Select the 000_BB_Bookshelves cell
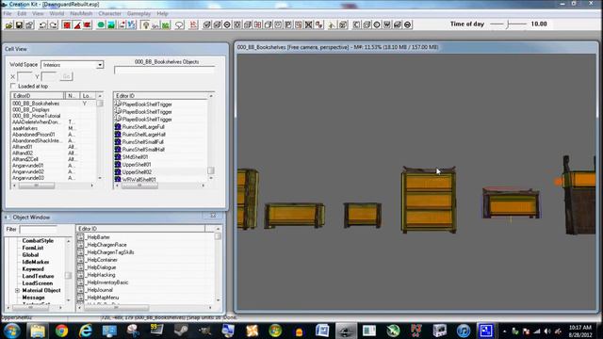Screen dimensions: 603x339 pos(36,104)
